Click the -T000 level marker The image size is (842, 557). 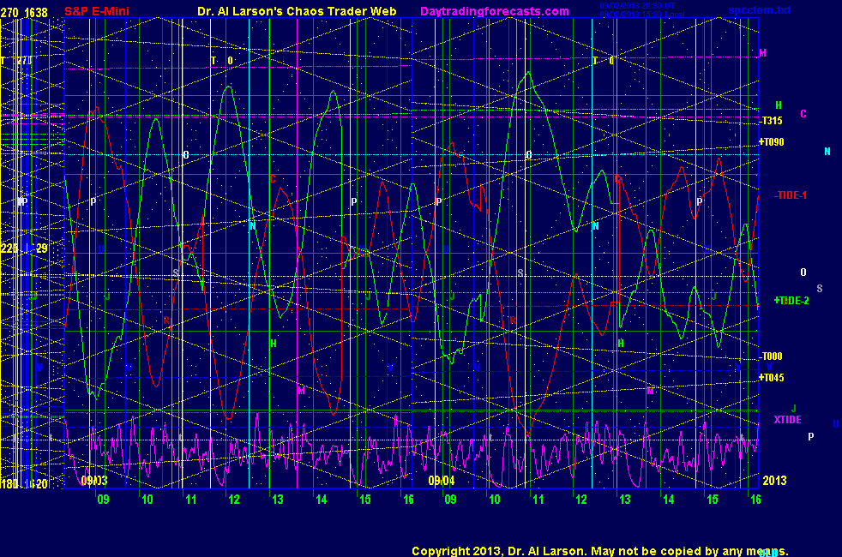[x=772, y=356]
